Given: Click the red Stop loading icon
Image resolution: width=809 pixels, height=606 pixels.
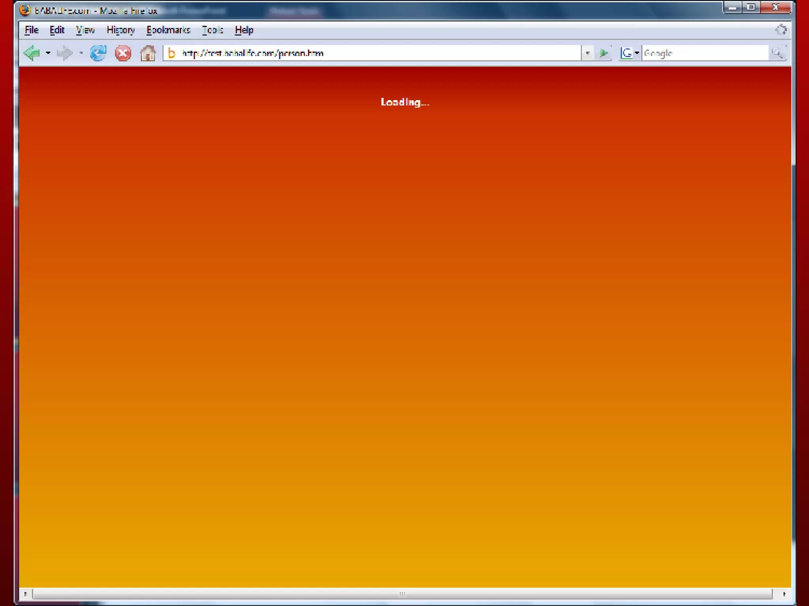Looking at the screenshot, I should pos(123,53).
